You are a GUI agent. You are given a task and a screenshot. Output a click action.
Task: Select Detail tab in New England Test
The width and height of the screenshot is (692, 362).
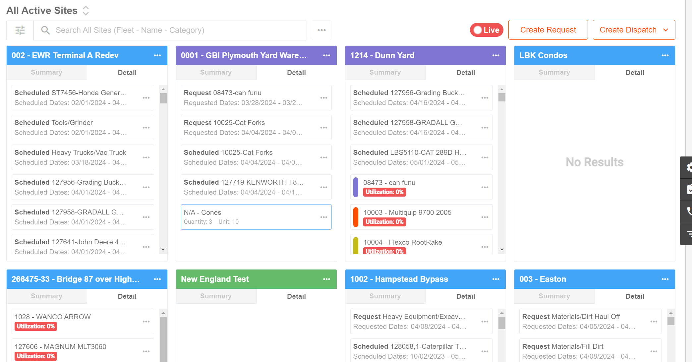pyautogui.click(x=296, y=296)
